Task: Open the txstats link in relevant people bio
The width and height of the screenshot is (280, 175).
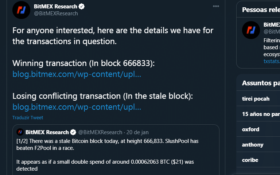Action: click(272, 61)
